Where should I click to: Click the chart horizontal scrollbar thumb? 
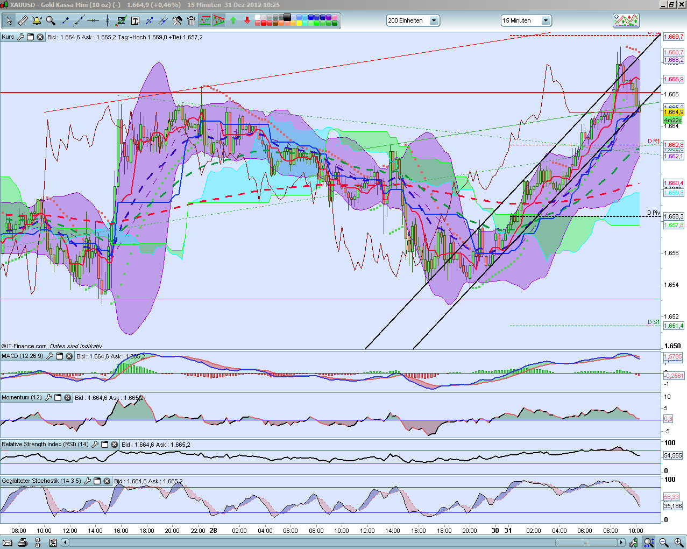click(x=586, y=543)
